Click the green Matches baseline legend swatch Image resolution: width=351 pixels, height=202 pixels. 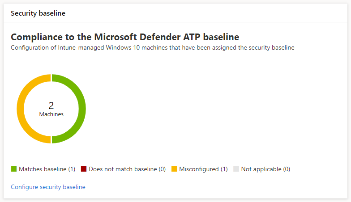tap(14, 169)
